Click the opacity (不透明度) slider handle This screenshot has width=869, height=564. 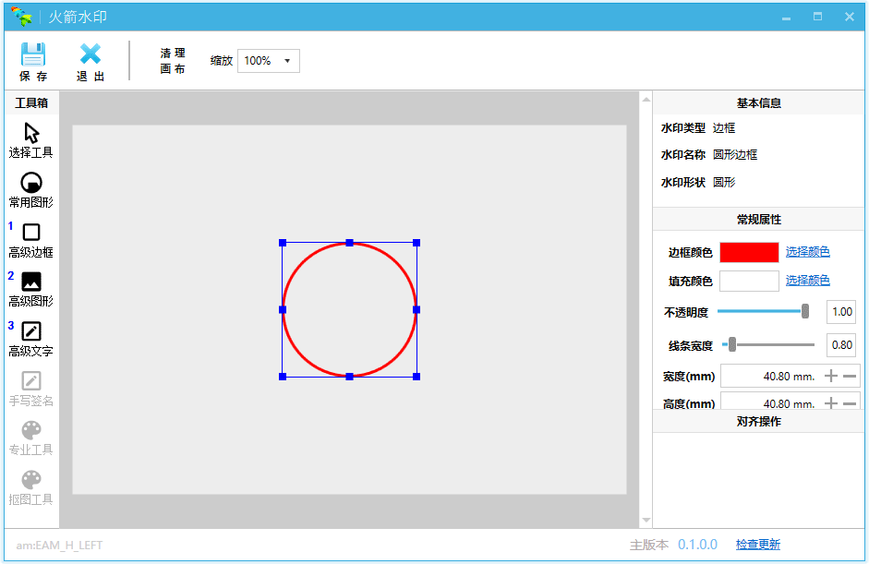point(805,311)
